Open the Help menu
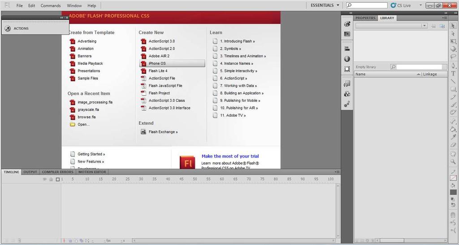Screen dimensions: 459x245 91,5
